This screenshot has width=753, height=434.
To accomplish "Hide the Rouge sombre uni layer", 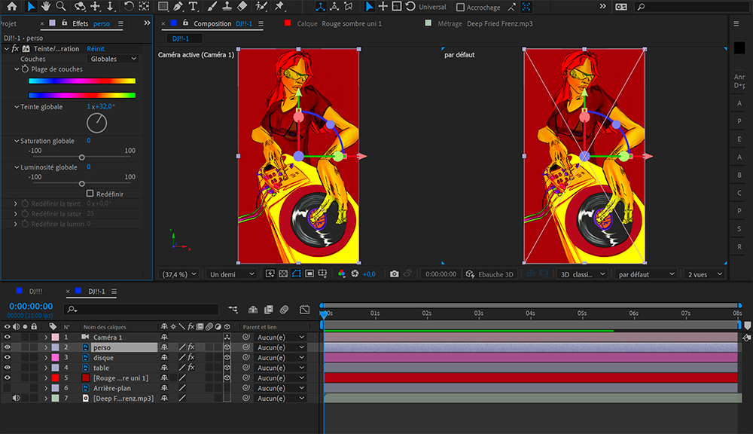I will tap(8, 377).
